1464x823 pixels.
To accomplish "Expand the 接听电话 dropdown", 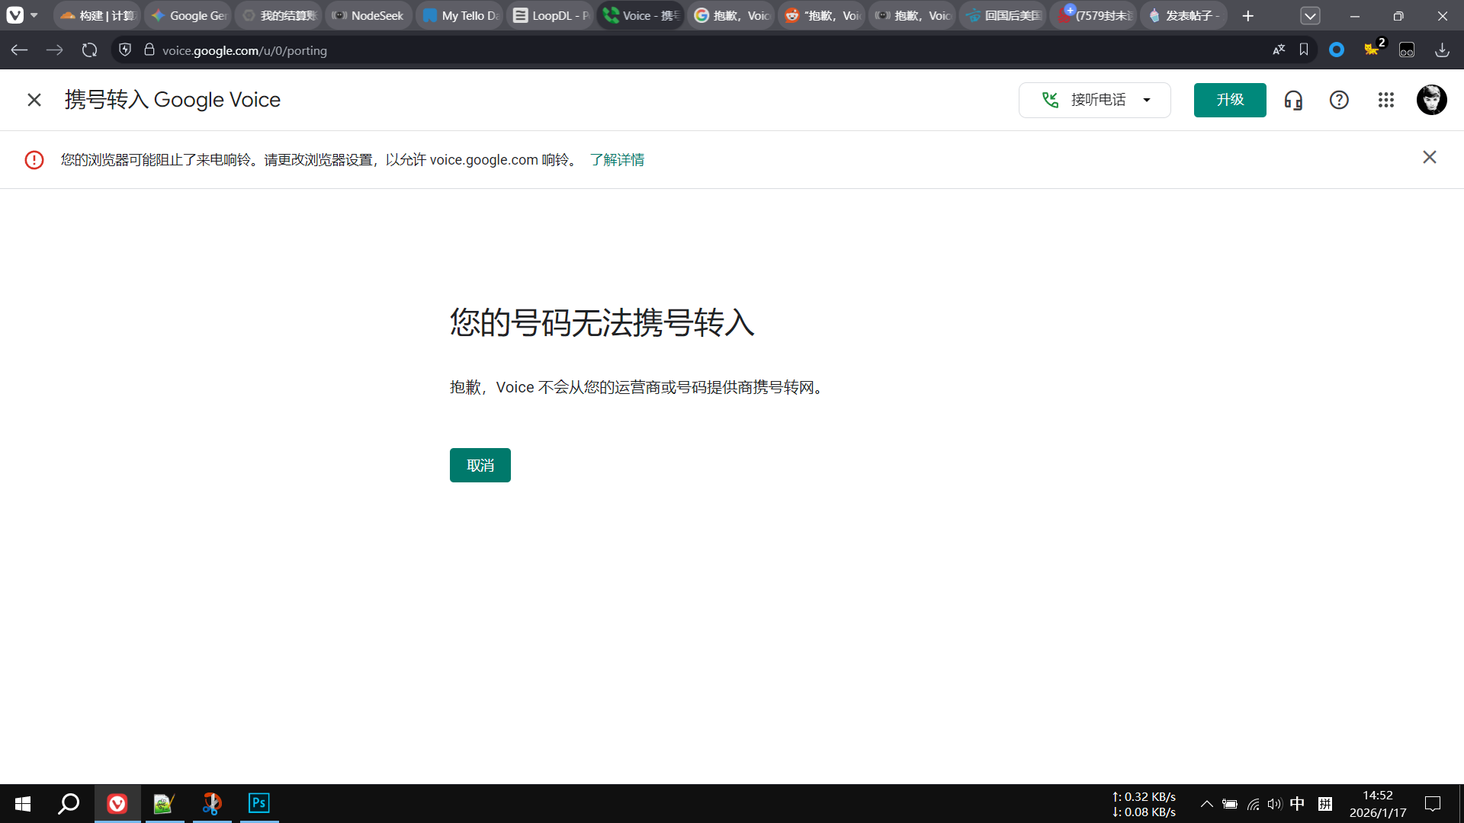I will (1146, 100).
